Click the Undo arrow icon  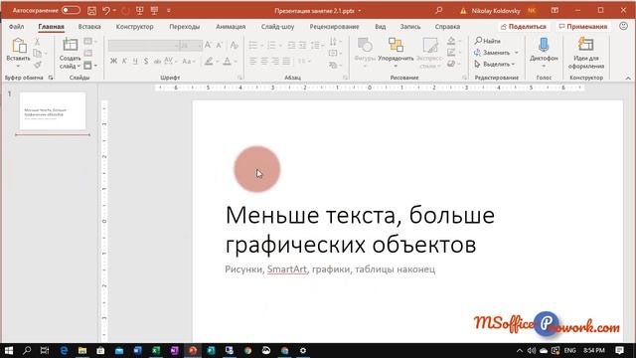(106, 11)
